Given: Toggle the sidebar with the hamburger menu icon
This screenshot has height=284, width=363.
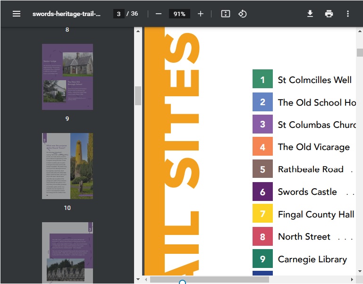Looking at the screenshot, I should (17, 14).
